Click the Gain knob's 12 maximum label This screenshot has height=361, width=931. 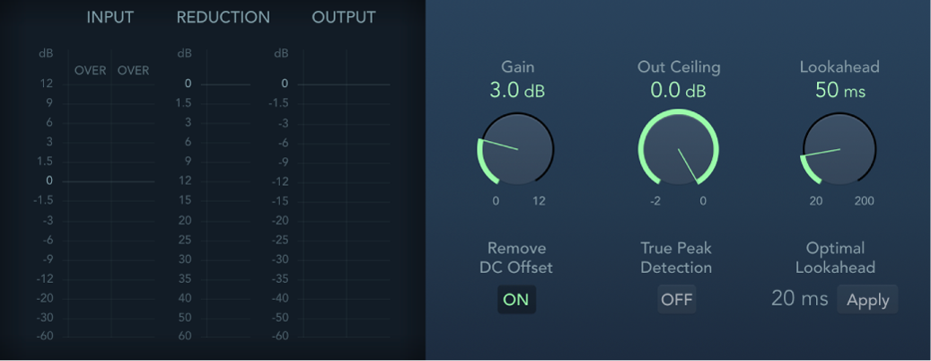[539, 201]
